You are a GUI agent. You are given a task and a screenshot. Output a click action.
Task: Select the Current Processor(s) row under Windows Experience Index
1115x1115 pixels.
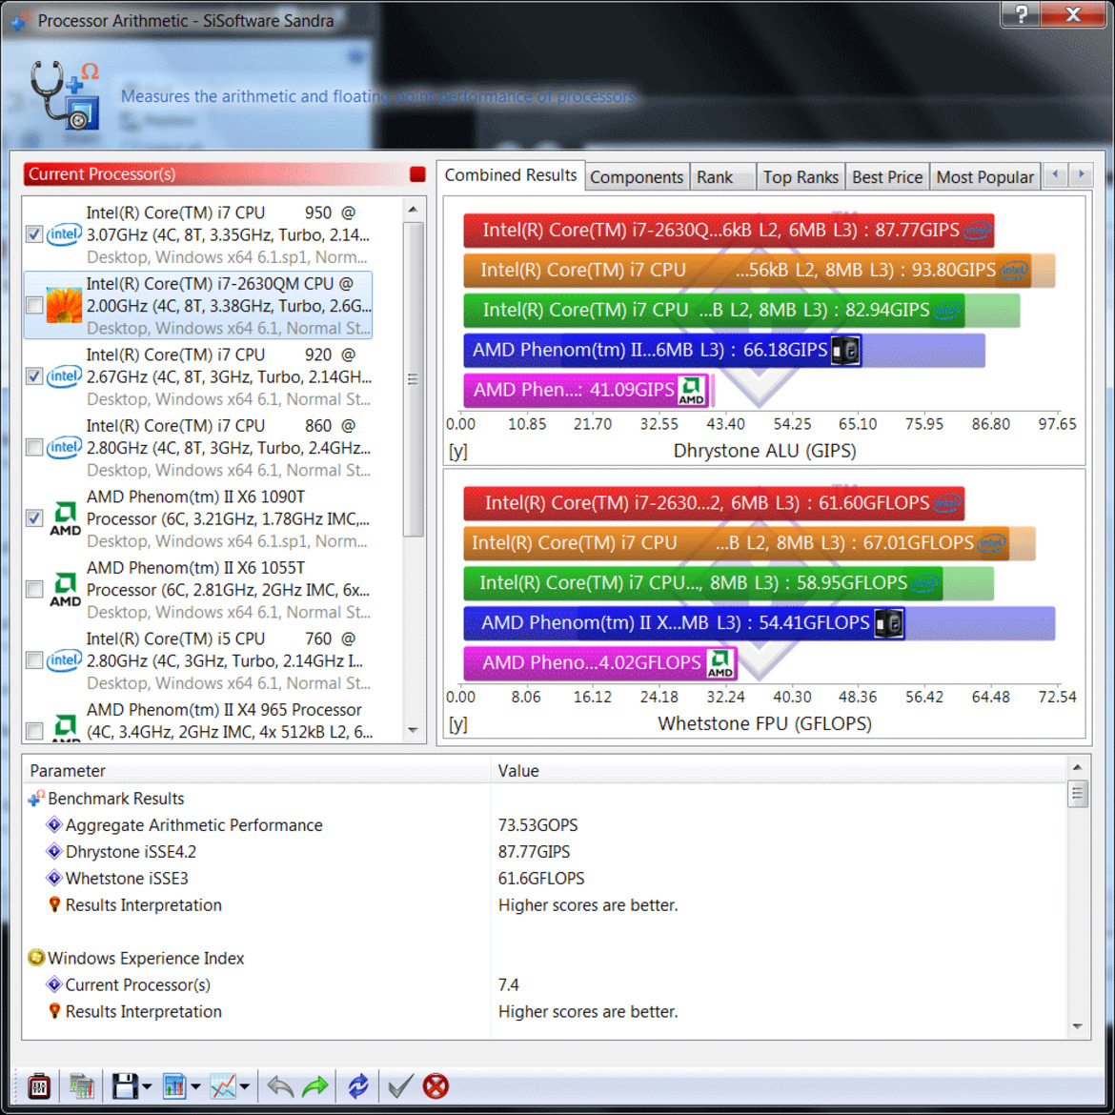tap(544, 984)
